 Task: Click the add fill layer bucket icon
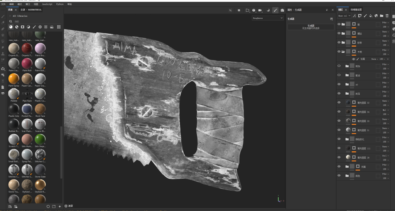coord(371,16)
